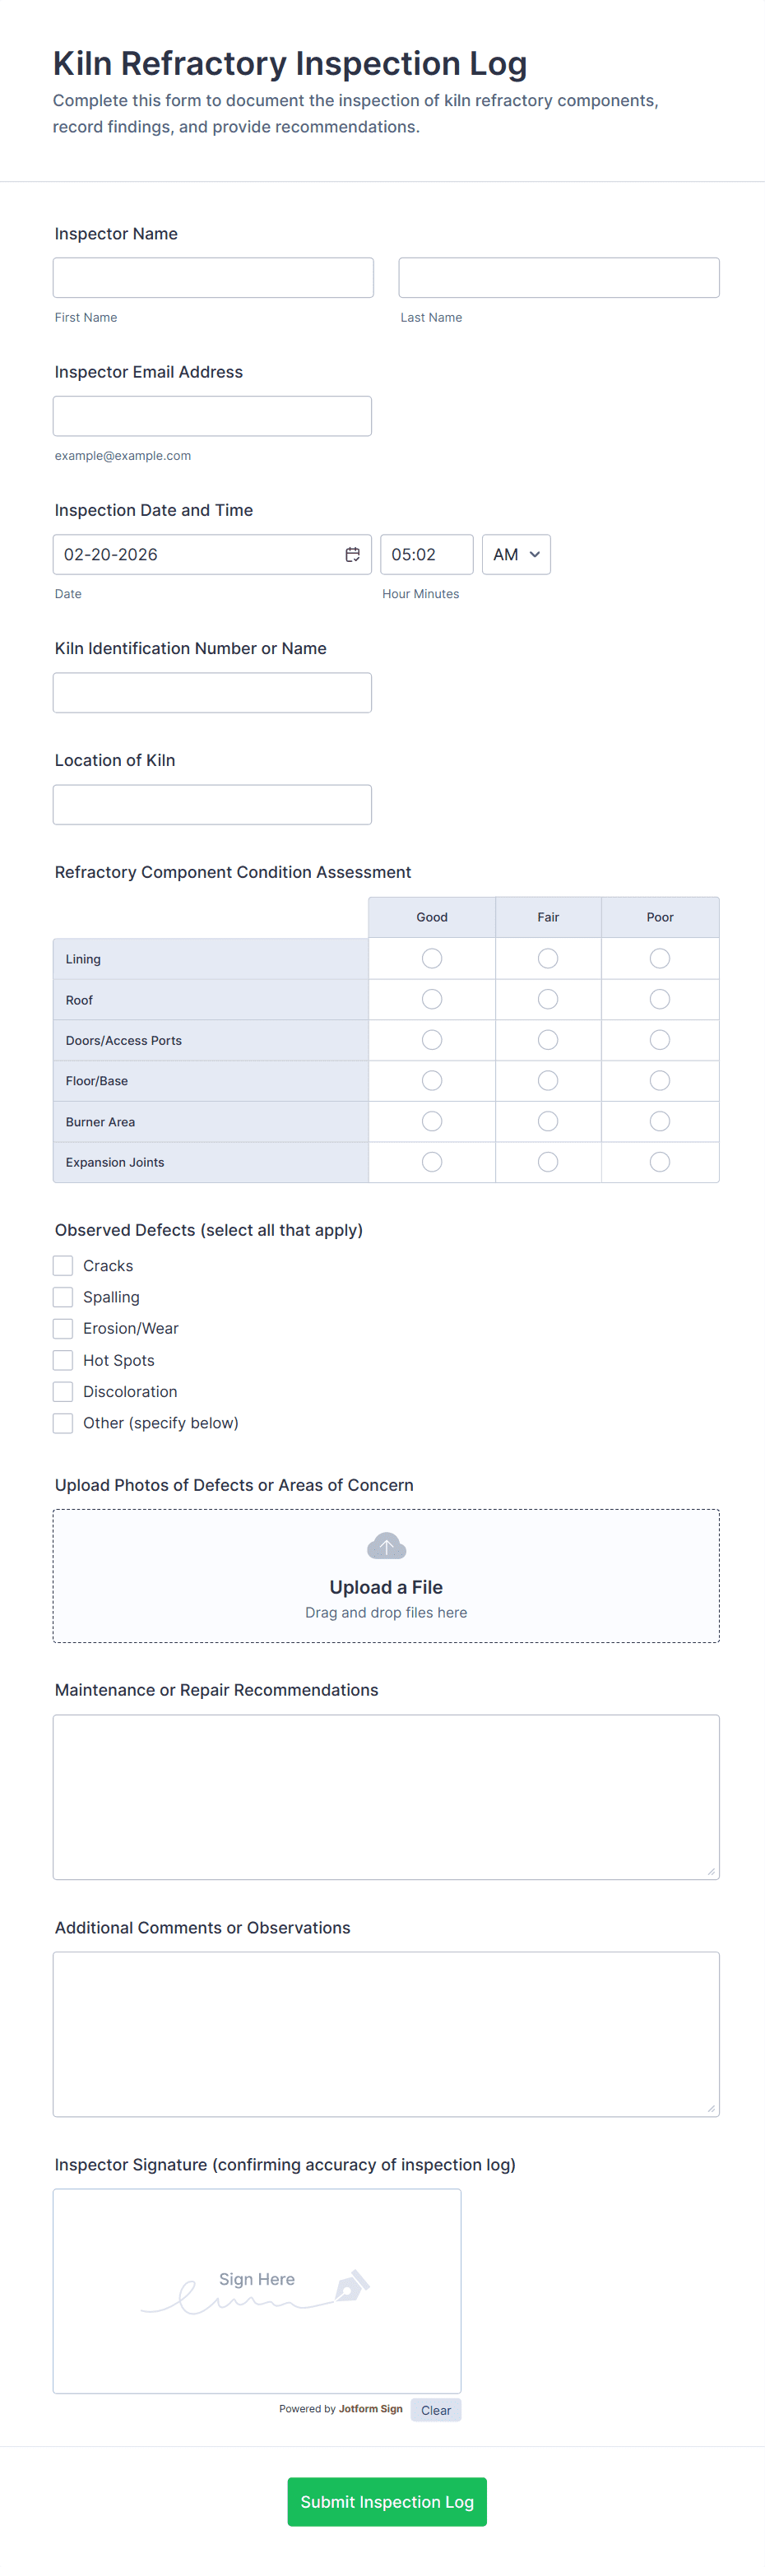The image size is (765, 2567).
Task: Rate Roof condition as Poor
Action: 660,1000
